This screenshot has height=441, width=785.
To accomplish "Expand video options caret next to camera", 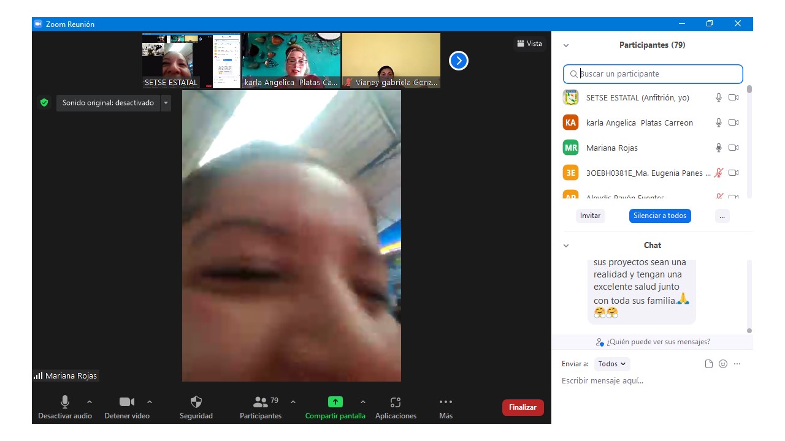I will tap(150, 402).
